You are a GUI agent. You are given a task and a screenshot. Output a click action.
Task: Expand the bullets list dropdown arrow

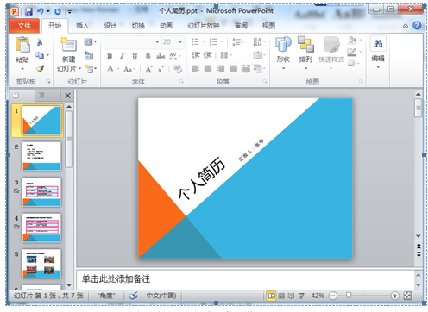pyautogui.click(x=204, y=42)
